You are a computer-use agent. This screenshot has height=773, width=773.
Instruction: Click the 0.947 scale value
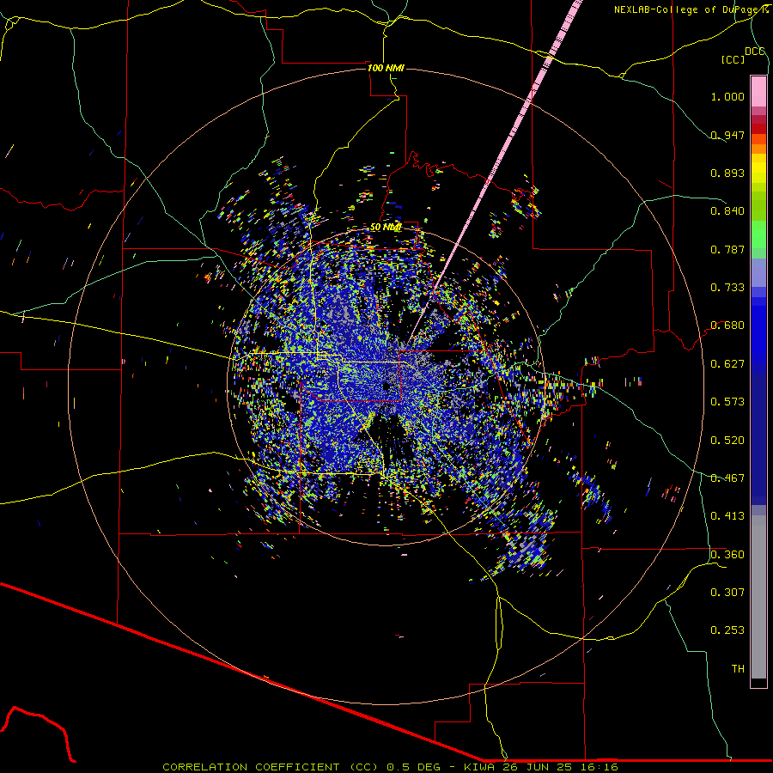[x=727, y=135]
